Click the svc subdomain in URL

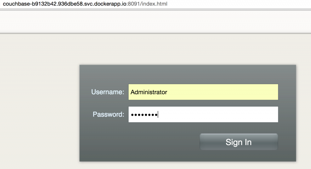click(88, 4)
